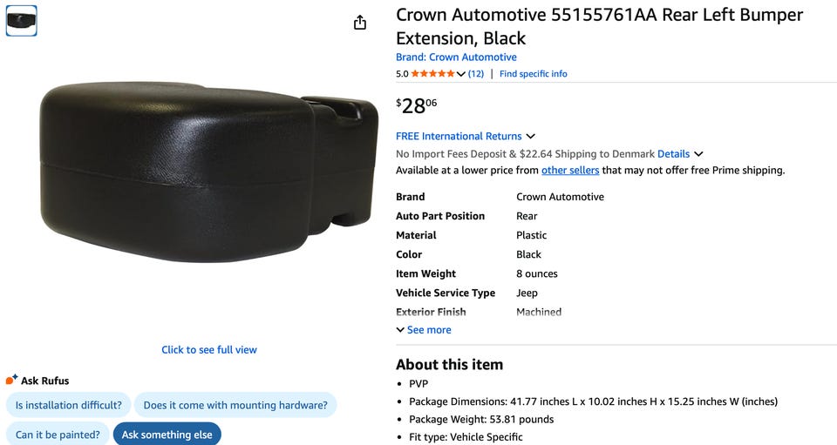The image size is (837, 445).
Task: Ask Rufus 'Is installation difficult?'
Action: click(69, 405)
